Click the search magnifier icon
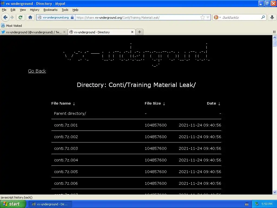The width and height of the screenshot is (277, 208). pyautogui.click(x=263, y=17)
